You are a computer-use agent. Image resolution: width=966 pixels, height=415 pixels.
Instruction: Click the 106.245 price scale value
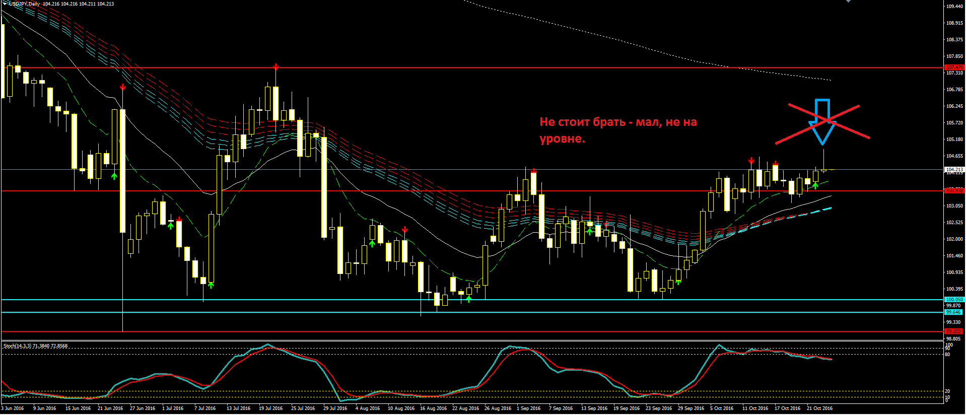coord(954,106)
